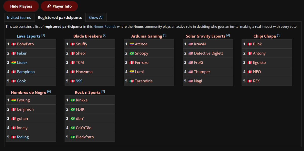The width and height of the screenshot is (304, 151).
Task: Open player page for TCM
Action: point(80,63)
